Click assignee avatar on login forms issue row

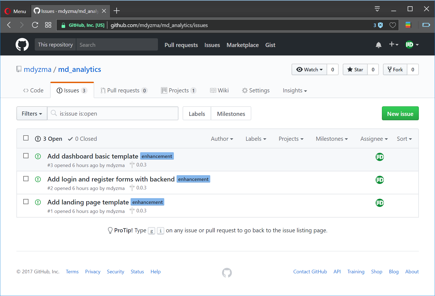380,180
